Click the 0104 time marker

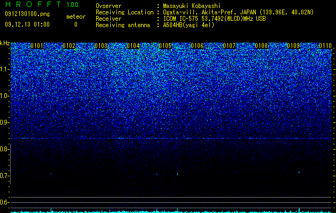coord(133,46)
